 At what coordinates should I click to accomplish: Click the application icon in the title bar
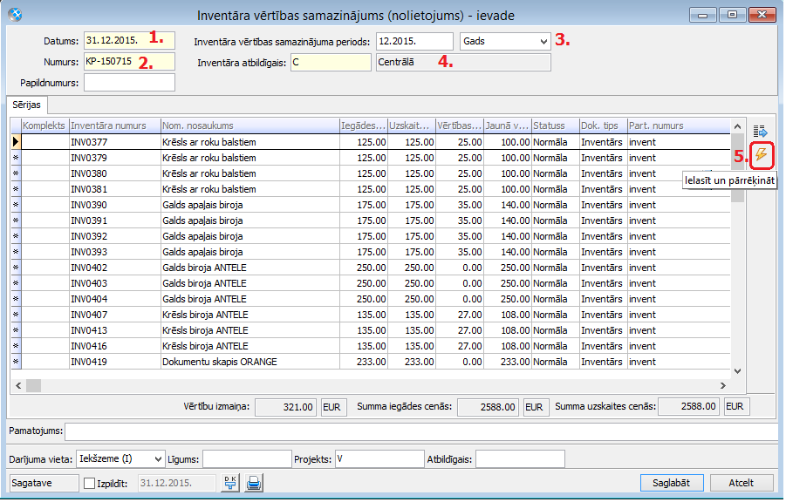[15, 14]
